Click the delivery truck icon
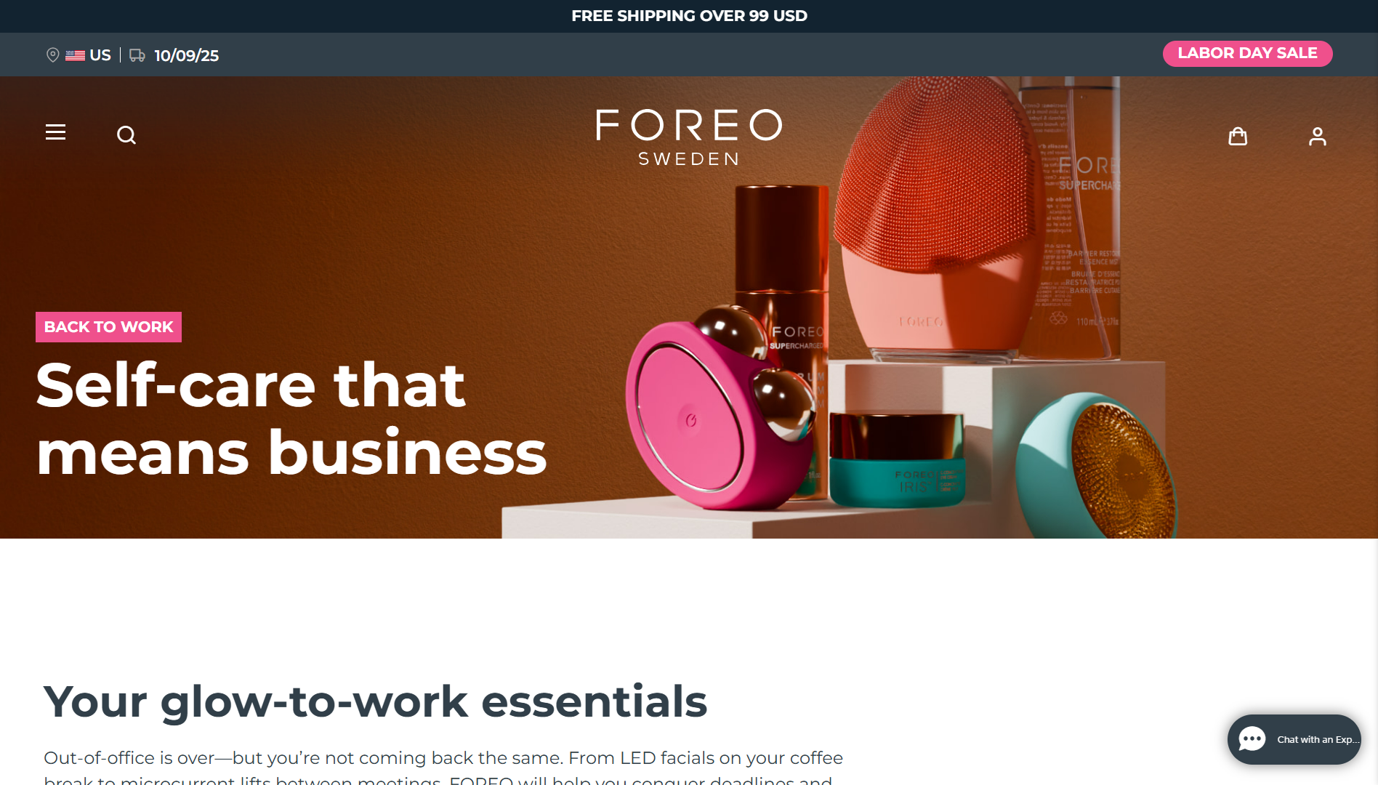1378x785 pixels. 137,55
